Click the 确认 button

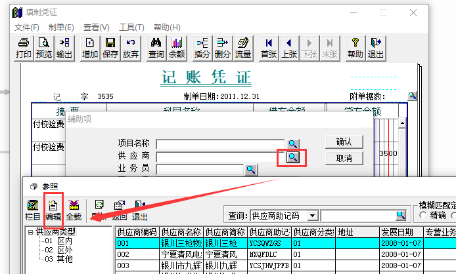[x=344, y=142]
